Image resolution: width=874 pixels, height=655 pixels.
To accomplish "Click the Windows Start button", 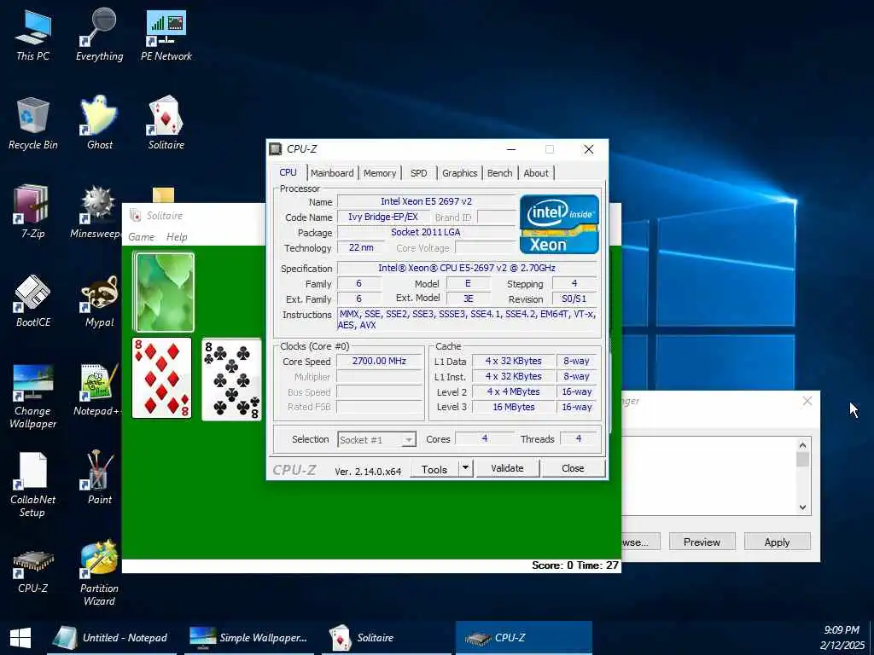I will (20, 638).
